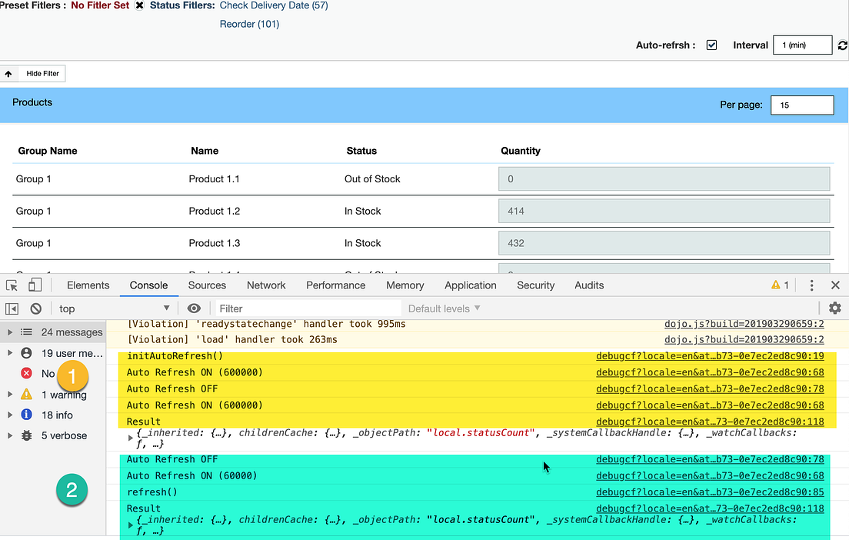The width and height of the screenshot is (849, 540).
Task: Toggle the Auto-refrsh checkbox
Action: [711, 45]
